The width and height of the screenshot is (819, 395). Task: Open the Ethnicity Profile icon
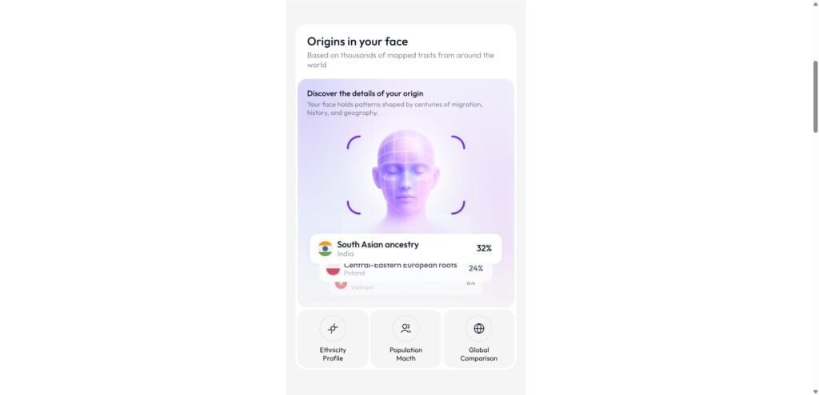coord(333,328)
